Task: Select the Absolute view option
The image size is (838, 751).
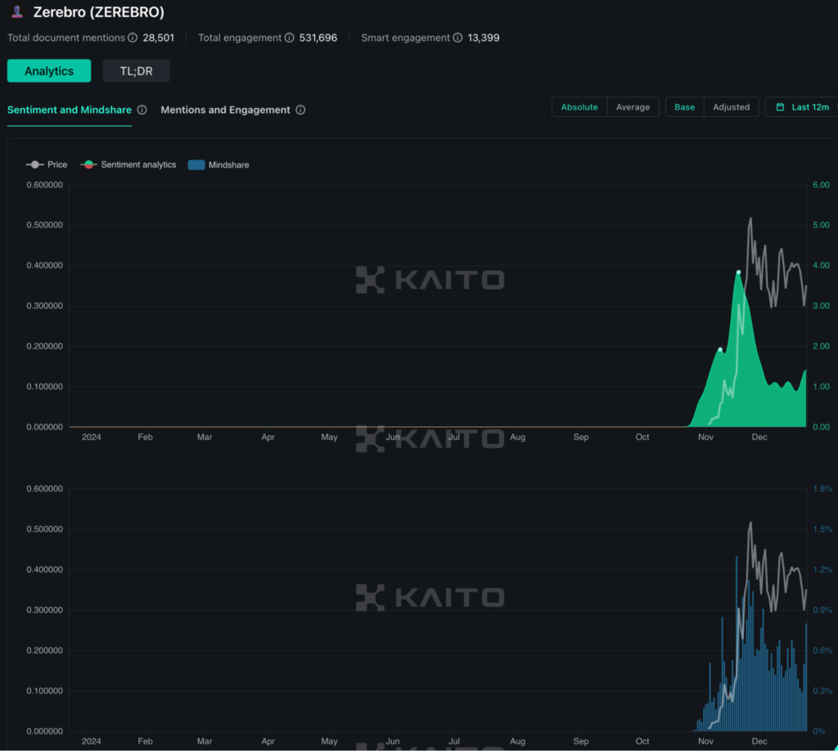Action: coord(579,107)
